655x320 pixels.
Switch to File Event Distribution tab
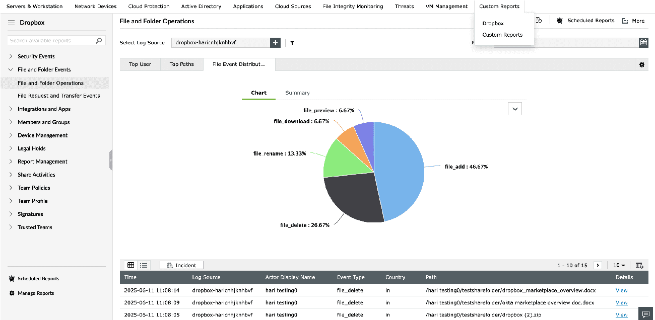point(239,64)
